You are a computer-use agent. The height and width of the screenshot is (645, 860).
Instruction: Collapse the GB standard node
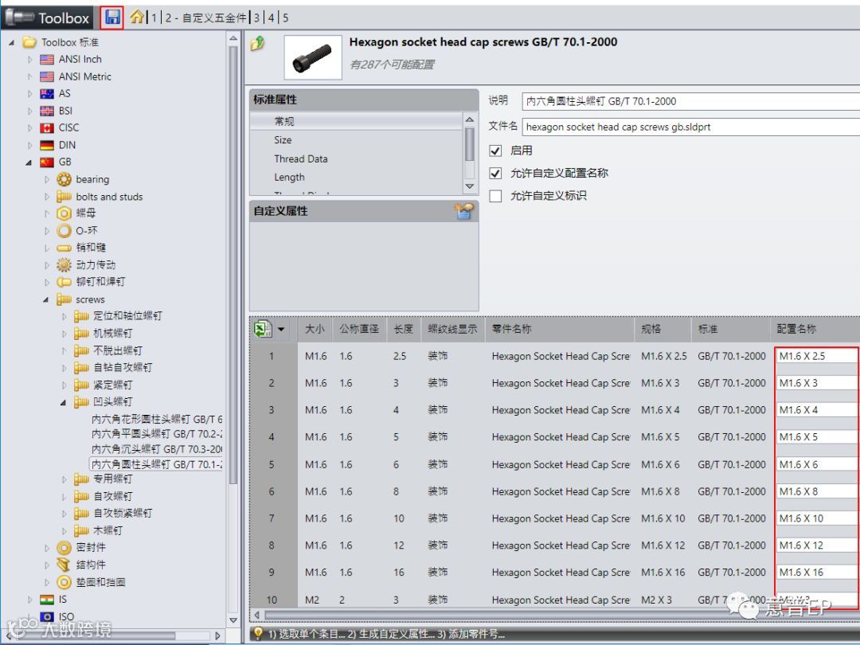(x=29, y=162)
